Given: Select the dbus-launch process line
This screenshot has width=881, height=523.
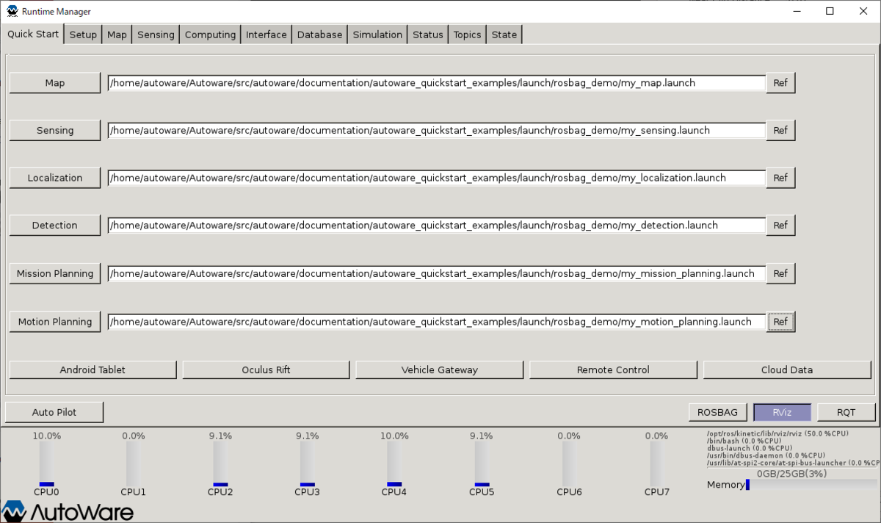Looking at the screenshot, I should 749,448.
